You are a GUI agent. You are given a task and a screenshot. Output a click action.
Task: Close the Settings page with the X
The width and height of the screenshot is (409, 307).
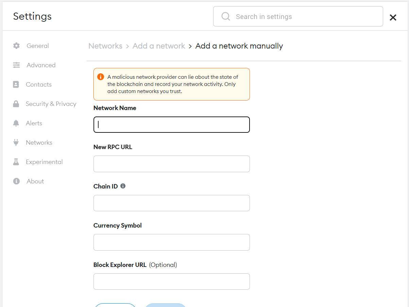[x=393, y=17]
